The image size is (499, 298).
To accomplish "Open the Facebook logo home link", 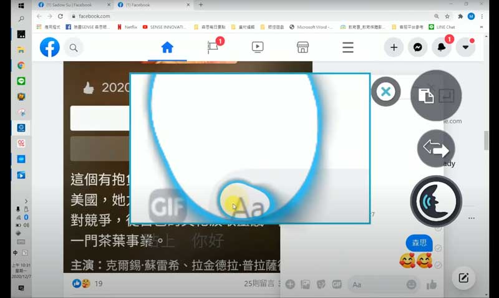I will coord(50,47).
